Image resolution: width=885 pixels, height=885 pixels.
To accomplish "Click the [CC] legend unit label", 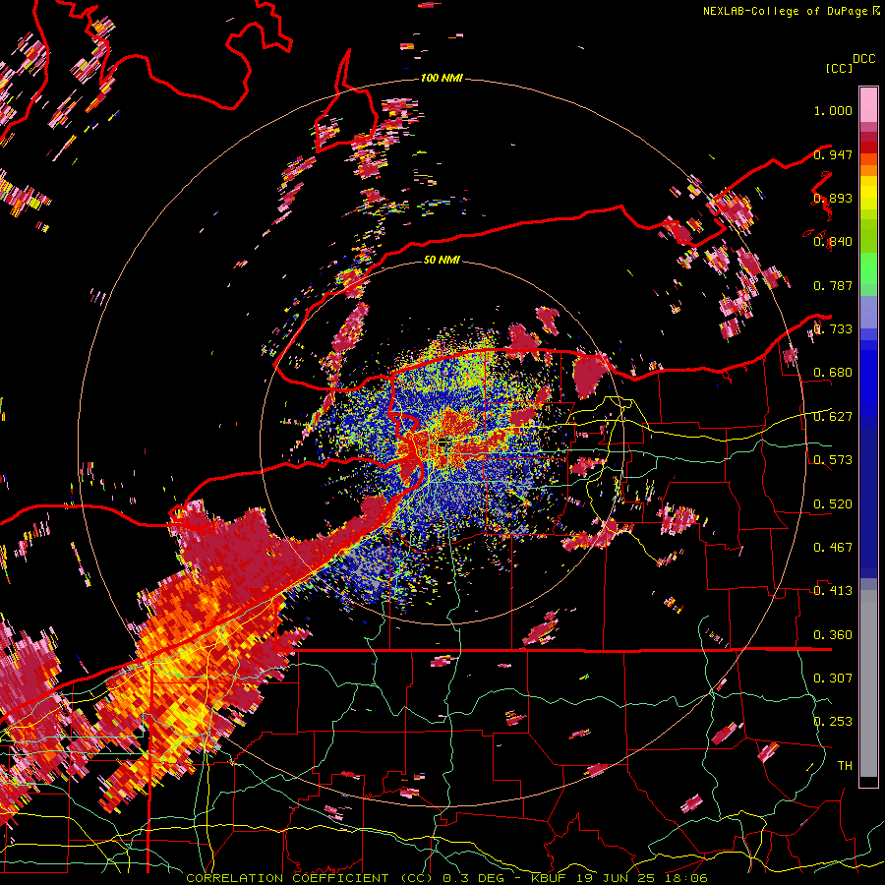I will click(839, 68).
